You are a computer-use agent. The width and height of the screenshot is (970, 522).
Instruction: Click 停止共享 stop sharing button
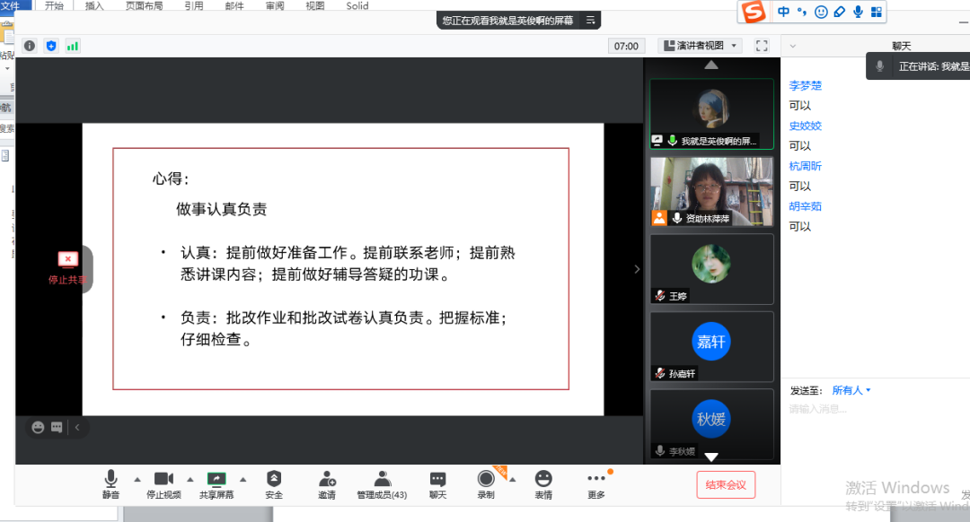coord(67,268)
